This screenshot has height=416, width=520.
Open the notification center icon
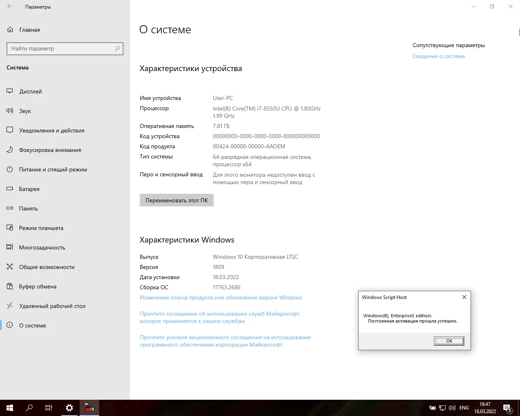(x=507, y=408)
